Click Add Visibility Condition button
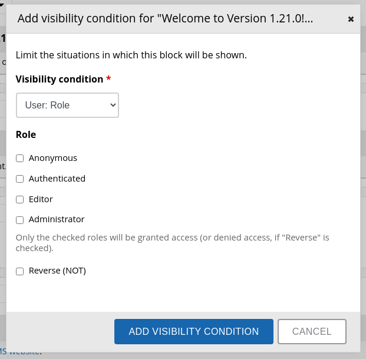Image resolution: width=366 pixels, height=359 pixels. click(x=194, y=331)
